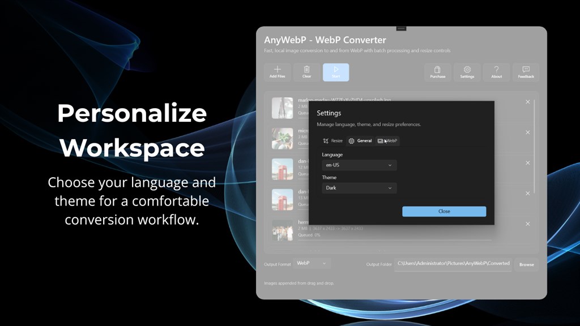
Task: Remove the marlon-medau file from the list
Action: (528, 102)
